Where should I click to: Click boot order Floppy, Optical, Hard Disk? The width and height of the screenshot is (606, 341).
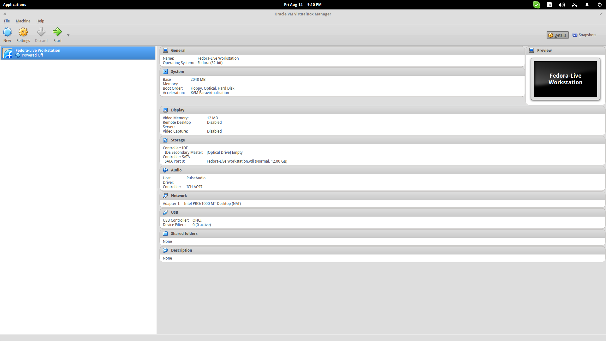(x=212, y=88)
